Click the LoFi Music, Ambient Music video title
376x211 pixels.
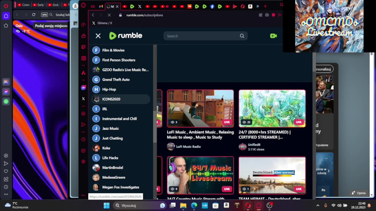click(x=200, y=135)
